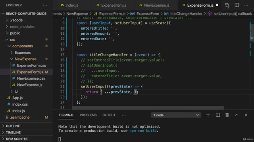Click CSS hash icon of NewExpense.css
This screenshot has height=142, width=254.
[13, 78]
